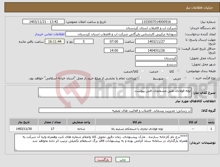Viewport: 220px width, 167px height.
Task: Click the unit cell شاخه
Action: 81,129
